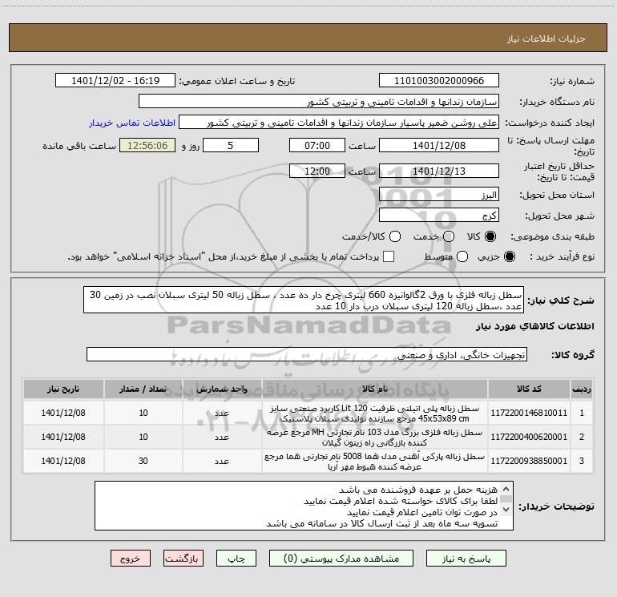This screenshot has height=597, width=617.
Task: Click the خروج exit button
Action: point(131,559)
